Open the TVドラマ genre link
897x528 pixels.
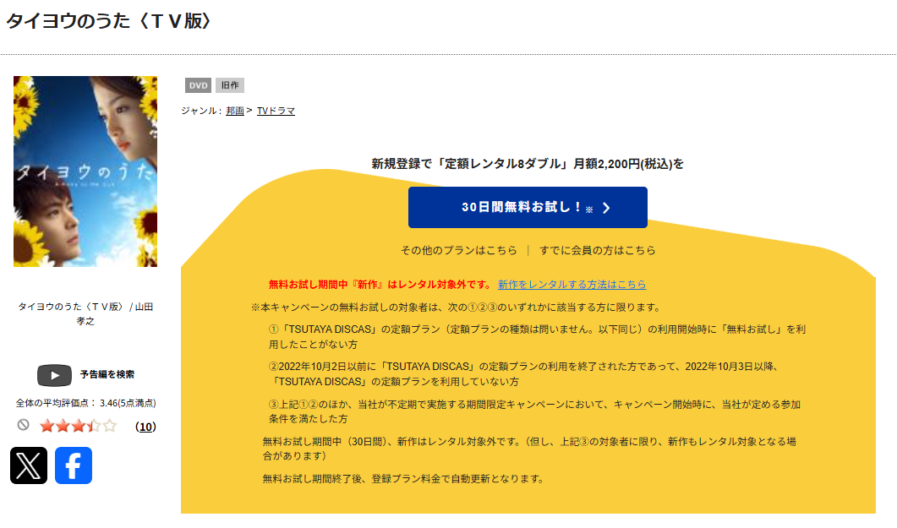(x=276, y=111)
